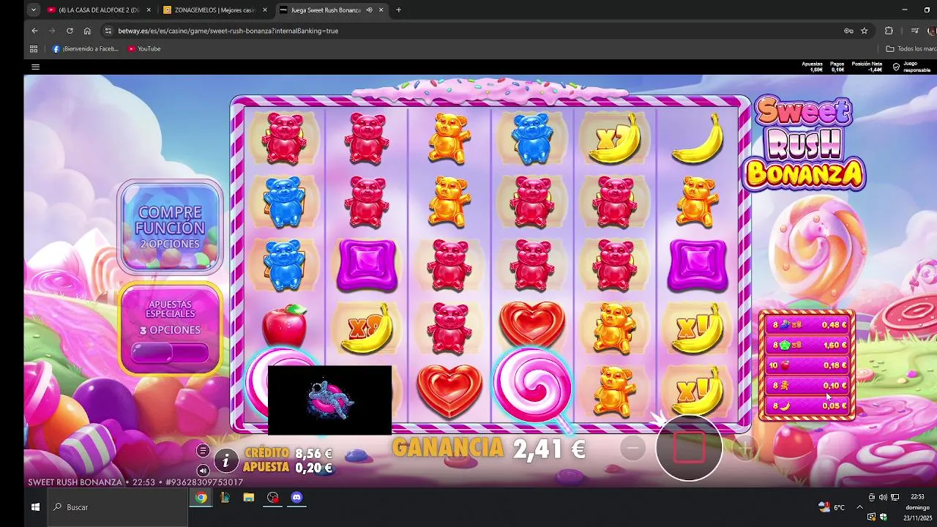Click the red apple symbol on reel
The image size is (937, 527).
coord(285,325)
